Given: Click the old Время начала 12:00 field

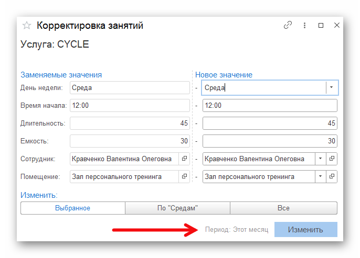Looking at the screenshot, I should (x=130, y=105).
